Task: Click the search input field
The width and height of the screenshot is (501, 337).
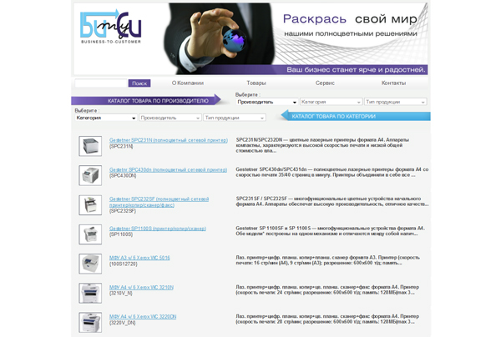Action: (x=101, y=83)
